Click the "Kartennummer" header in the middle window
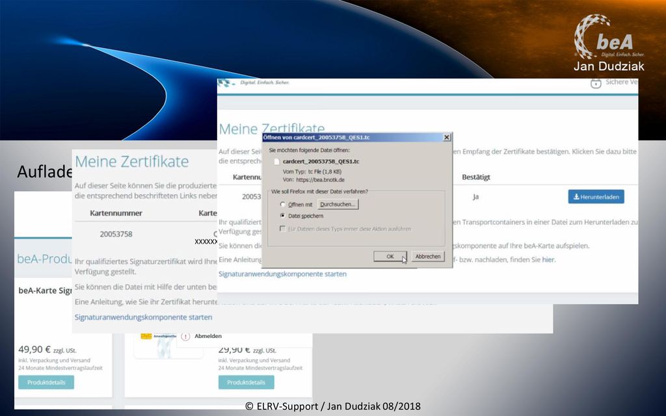This screenshot has height=416, width=666. (116, 213)
